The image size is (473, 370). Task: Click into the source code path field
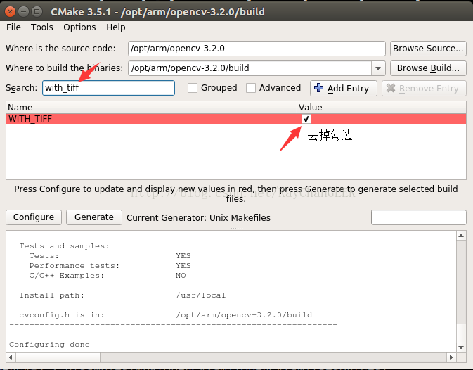pos(257,49)
